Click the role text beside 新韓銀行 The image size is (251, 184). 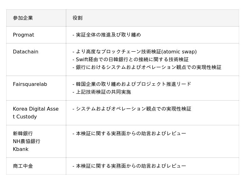[x=129, y=134]
